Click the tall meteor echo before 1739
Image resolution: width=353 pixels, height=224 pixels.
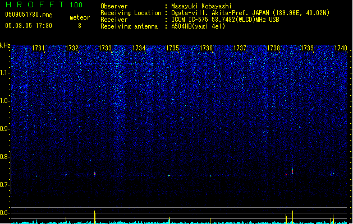(292, 170)
